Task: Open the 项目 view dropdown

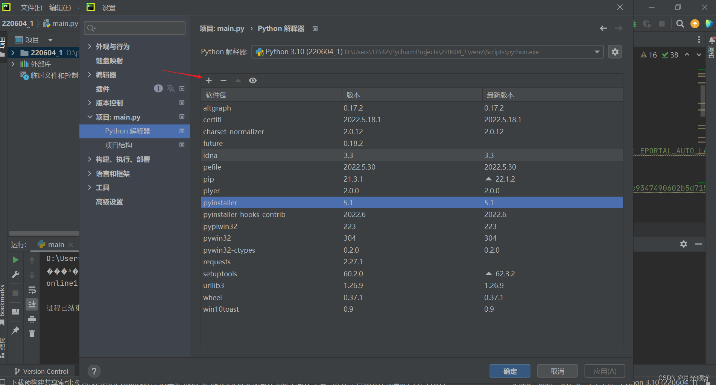Action: (x=50, y=40)
